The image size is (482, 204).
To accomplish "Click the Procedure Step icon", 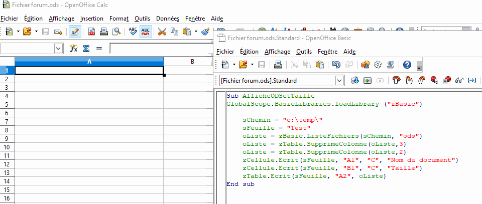I will click(x=397, y=80).
